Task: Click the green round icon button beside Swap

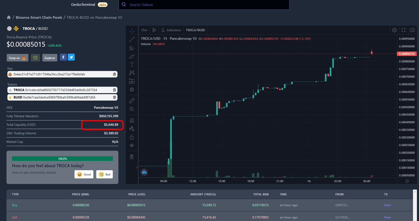Action: (x=35, y=58)
